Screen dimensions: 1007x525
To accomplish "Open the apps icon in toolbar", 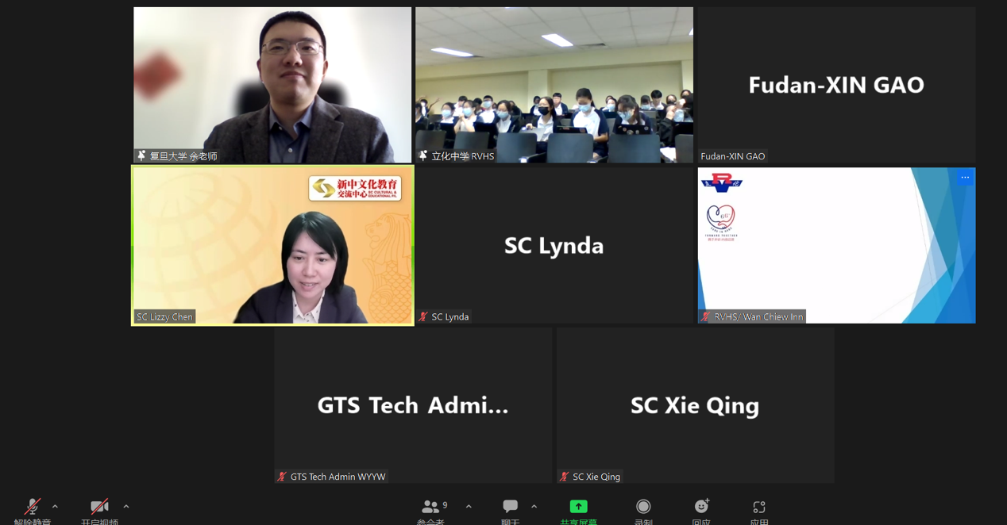I will pyautogui.click(x=759, y=506).
